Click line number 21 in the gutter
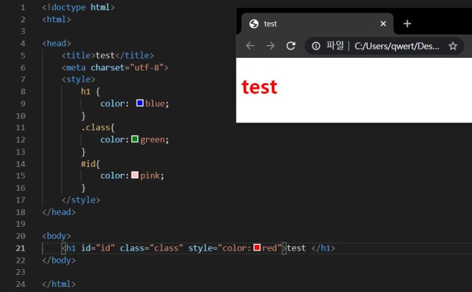The image size is (472, 292). [x=20, y=248]
